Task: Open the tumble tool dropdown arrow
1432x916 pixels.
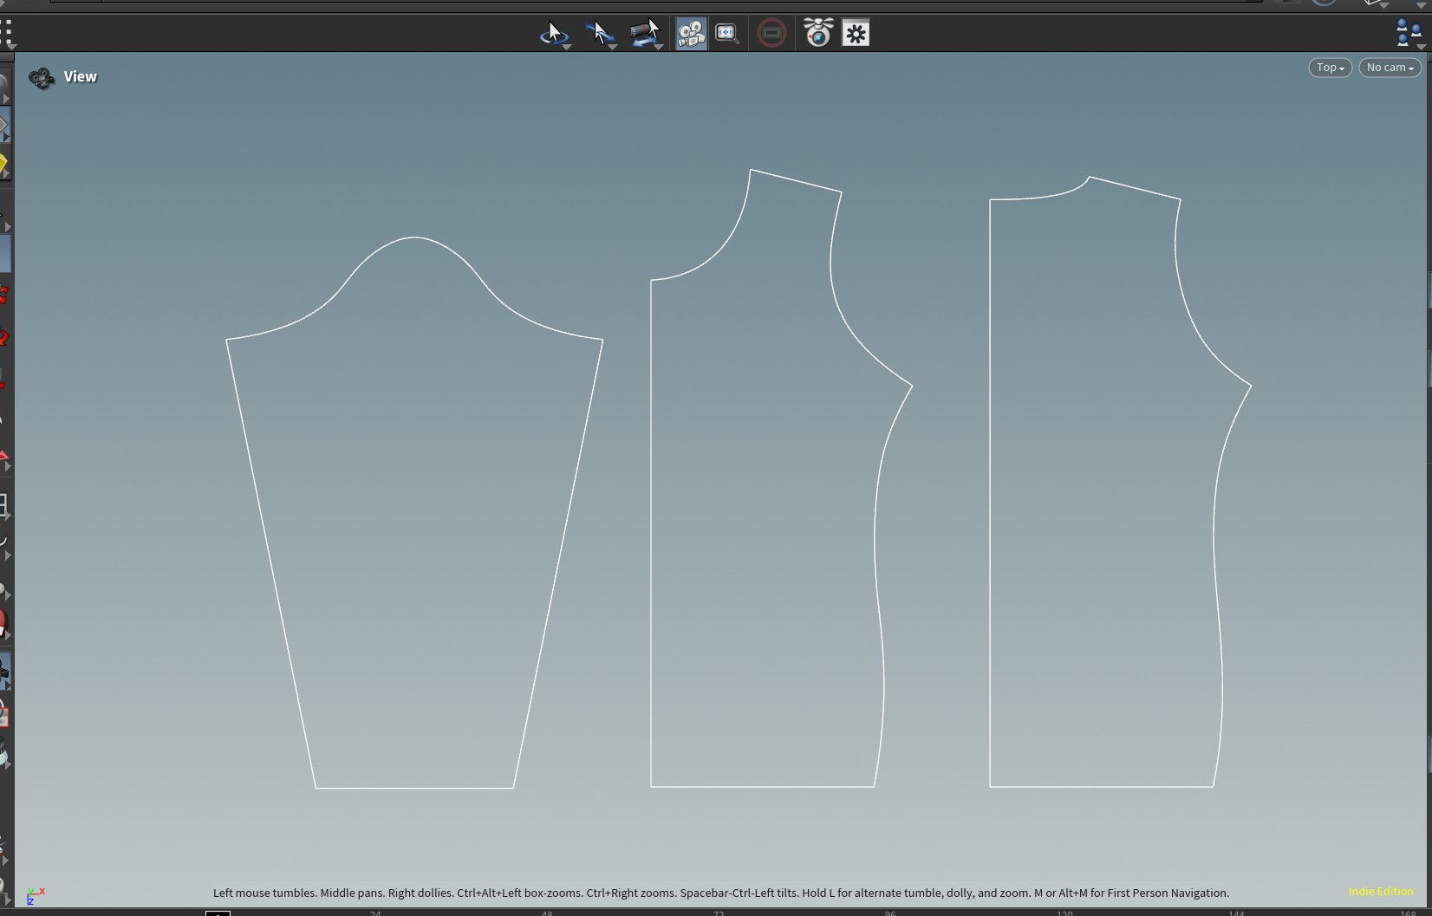Action: click(x=567, y=47)
